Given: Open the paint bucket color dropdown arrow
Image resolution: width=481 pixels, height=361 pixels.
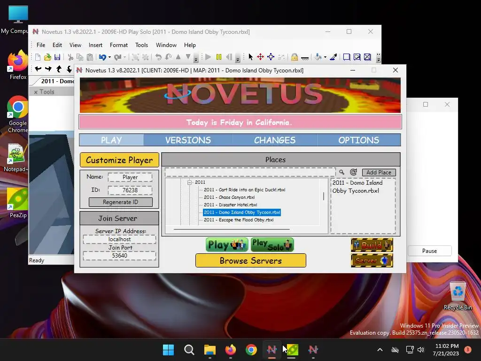Looking at the screenshot, I should [325, 57].
